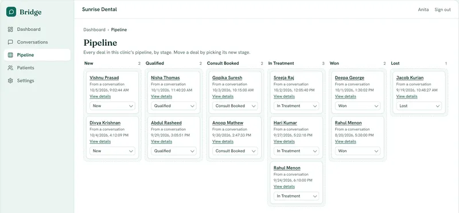The height and width of the screenshot is (213, 459).
Task: Open stage dropdown for Nisha Thomas
Action: [x=174, y=106]
